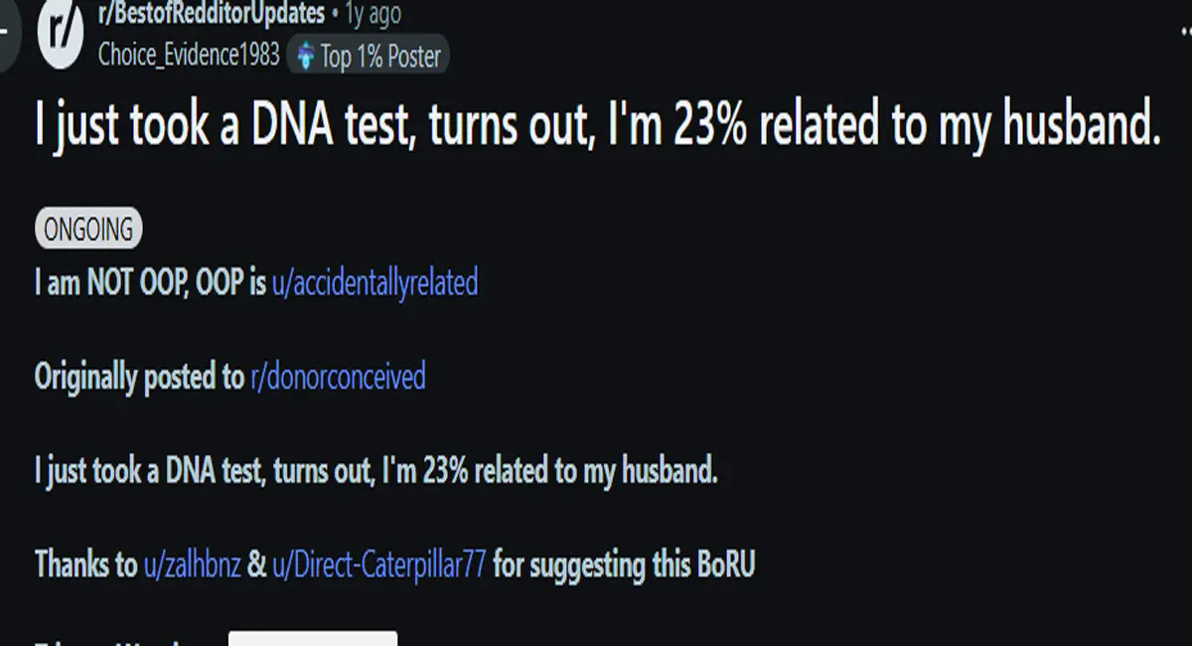The image size is (1192, 646).
Task: Open Choice_Evidence1983's user profile
Action: click(x=189, y=55)
